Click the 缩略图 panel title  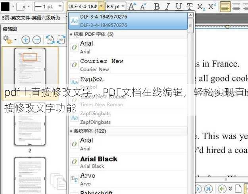[10, 29]
